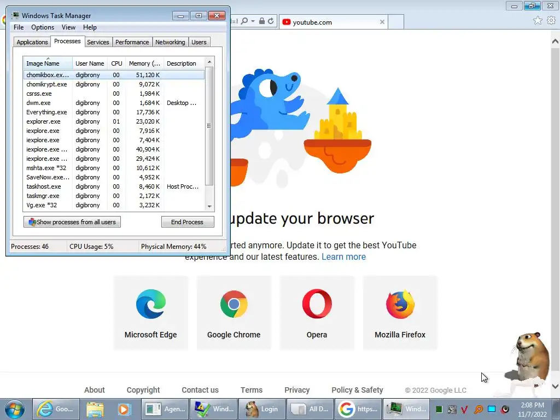
Task: Open the browser tools gear icon
Action: (551, 21)
